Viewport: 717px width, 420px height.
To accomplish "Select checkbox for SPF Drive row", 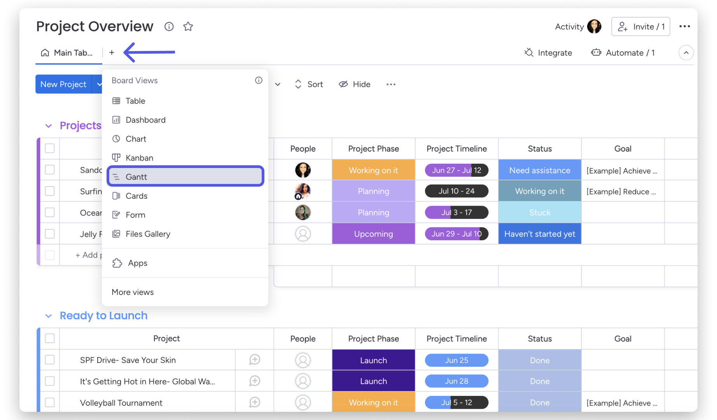I will 50,360.
